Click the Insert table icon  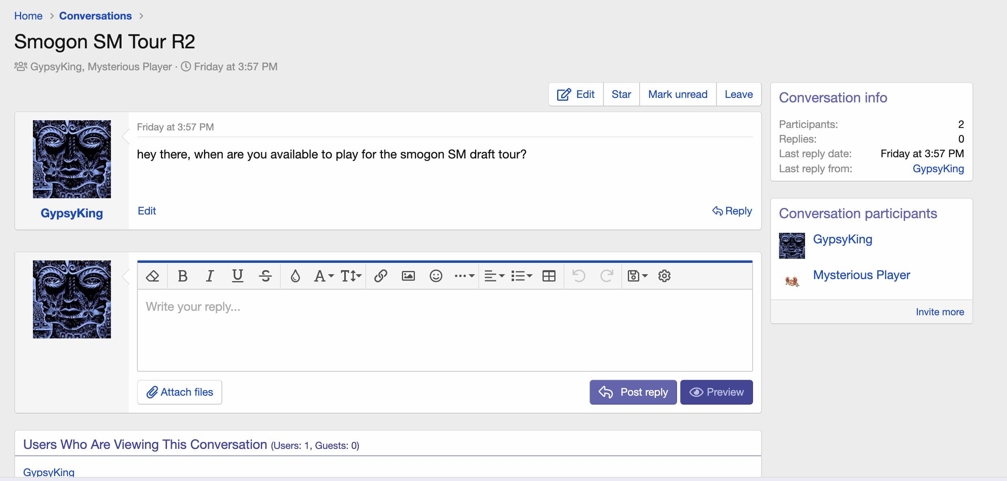click(549, 276)
